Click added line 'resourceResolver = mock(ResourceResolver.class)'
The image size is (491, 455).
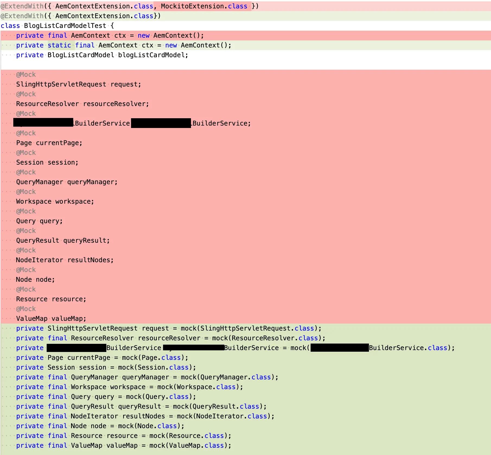tap(245, 338)
